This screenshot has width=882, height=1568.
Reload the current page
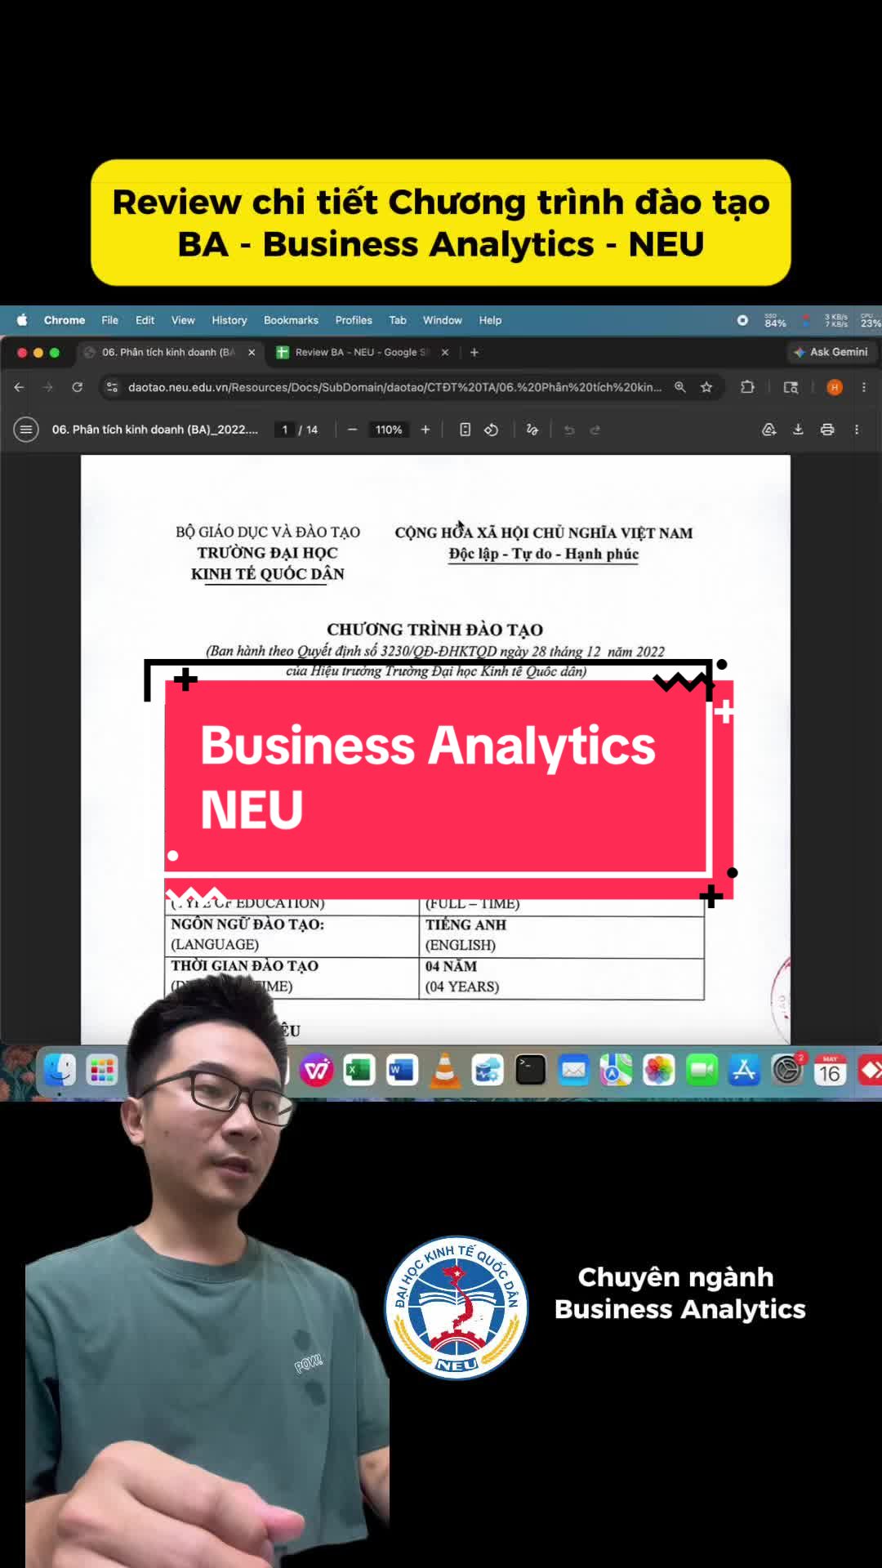coord(78,387)
